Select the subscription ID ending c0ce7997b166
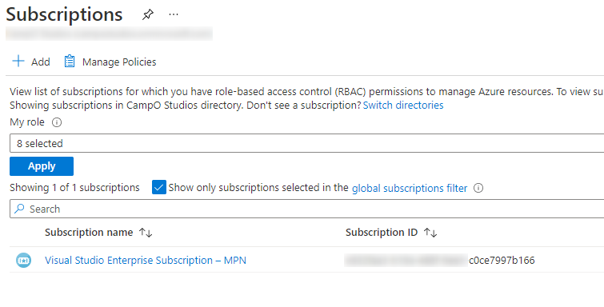This screenshot has width=604, height=307. (x=439, y=261)
